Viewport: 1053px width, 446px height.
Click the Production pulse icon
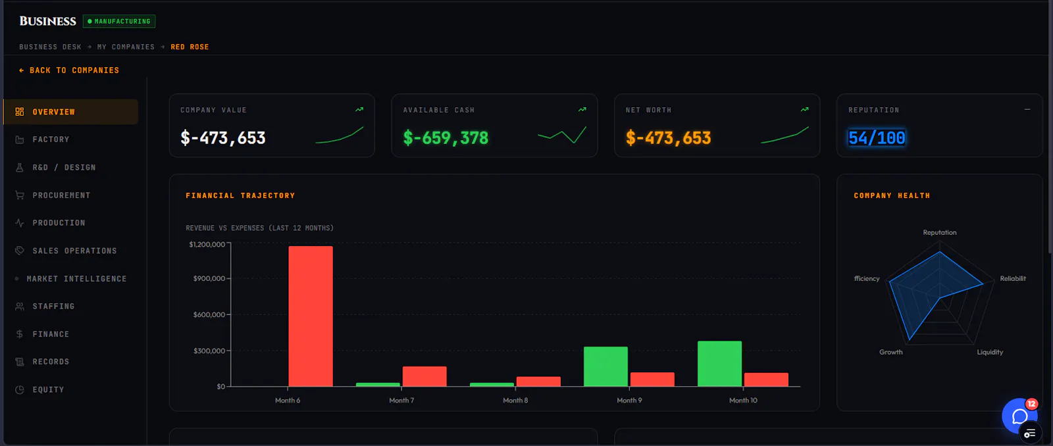tap(20, 223)
